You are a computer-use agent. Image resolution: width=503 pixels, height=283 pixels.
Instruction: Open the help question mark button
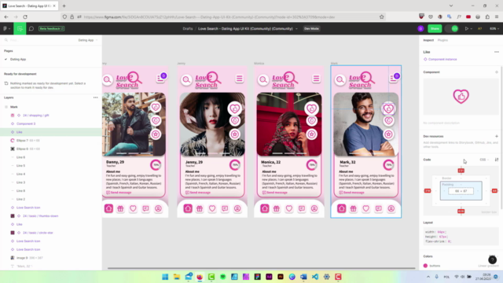coord(493,260)
